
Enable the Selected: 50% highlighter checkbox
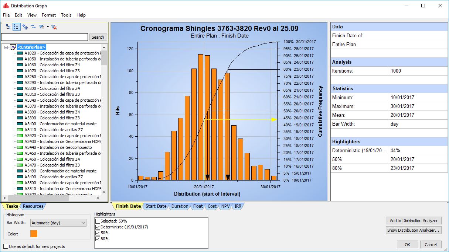(x=98, y=221)
